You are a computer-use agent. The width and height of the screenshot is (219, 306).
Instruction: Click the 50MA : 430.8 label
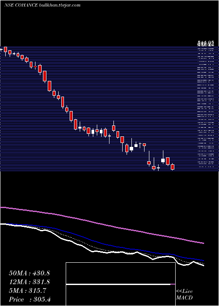coord(29,273)
